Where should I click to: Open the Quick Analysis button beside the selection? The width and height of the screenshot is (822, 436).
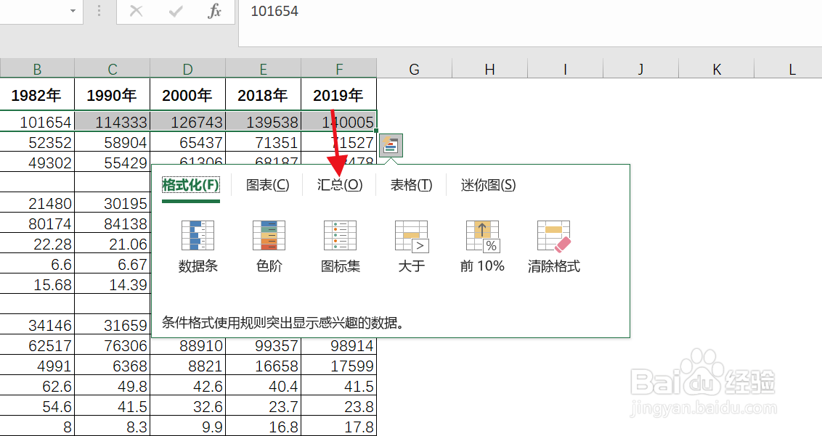click(x=391, y=145)
